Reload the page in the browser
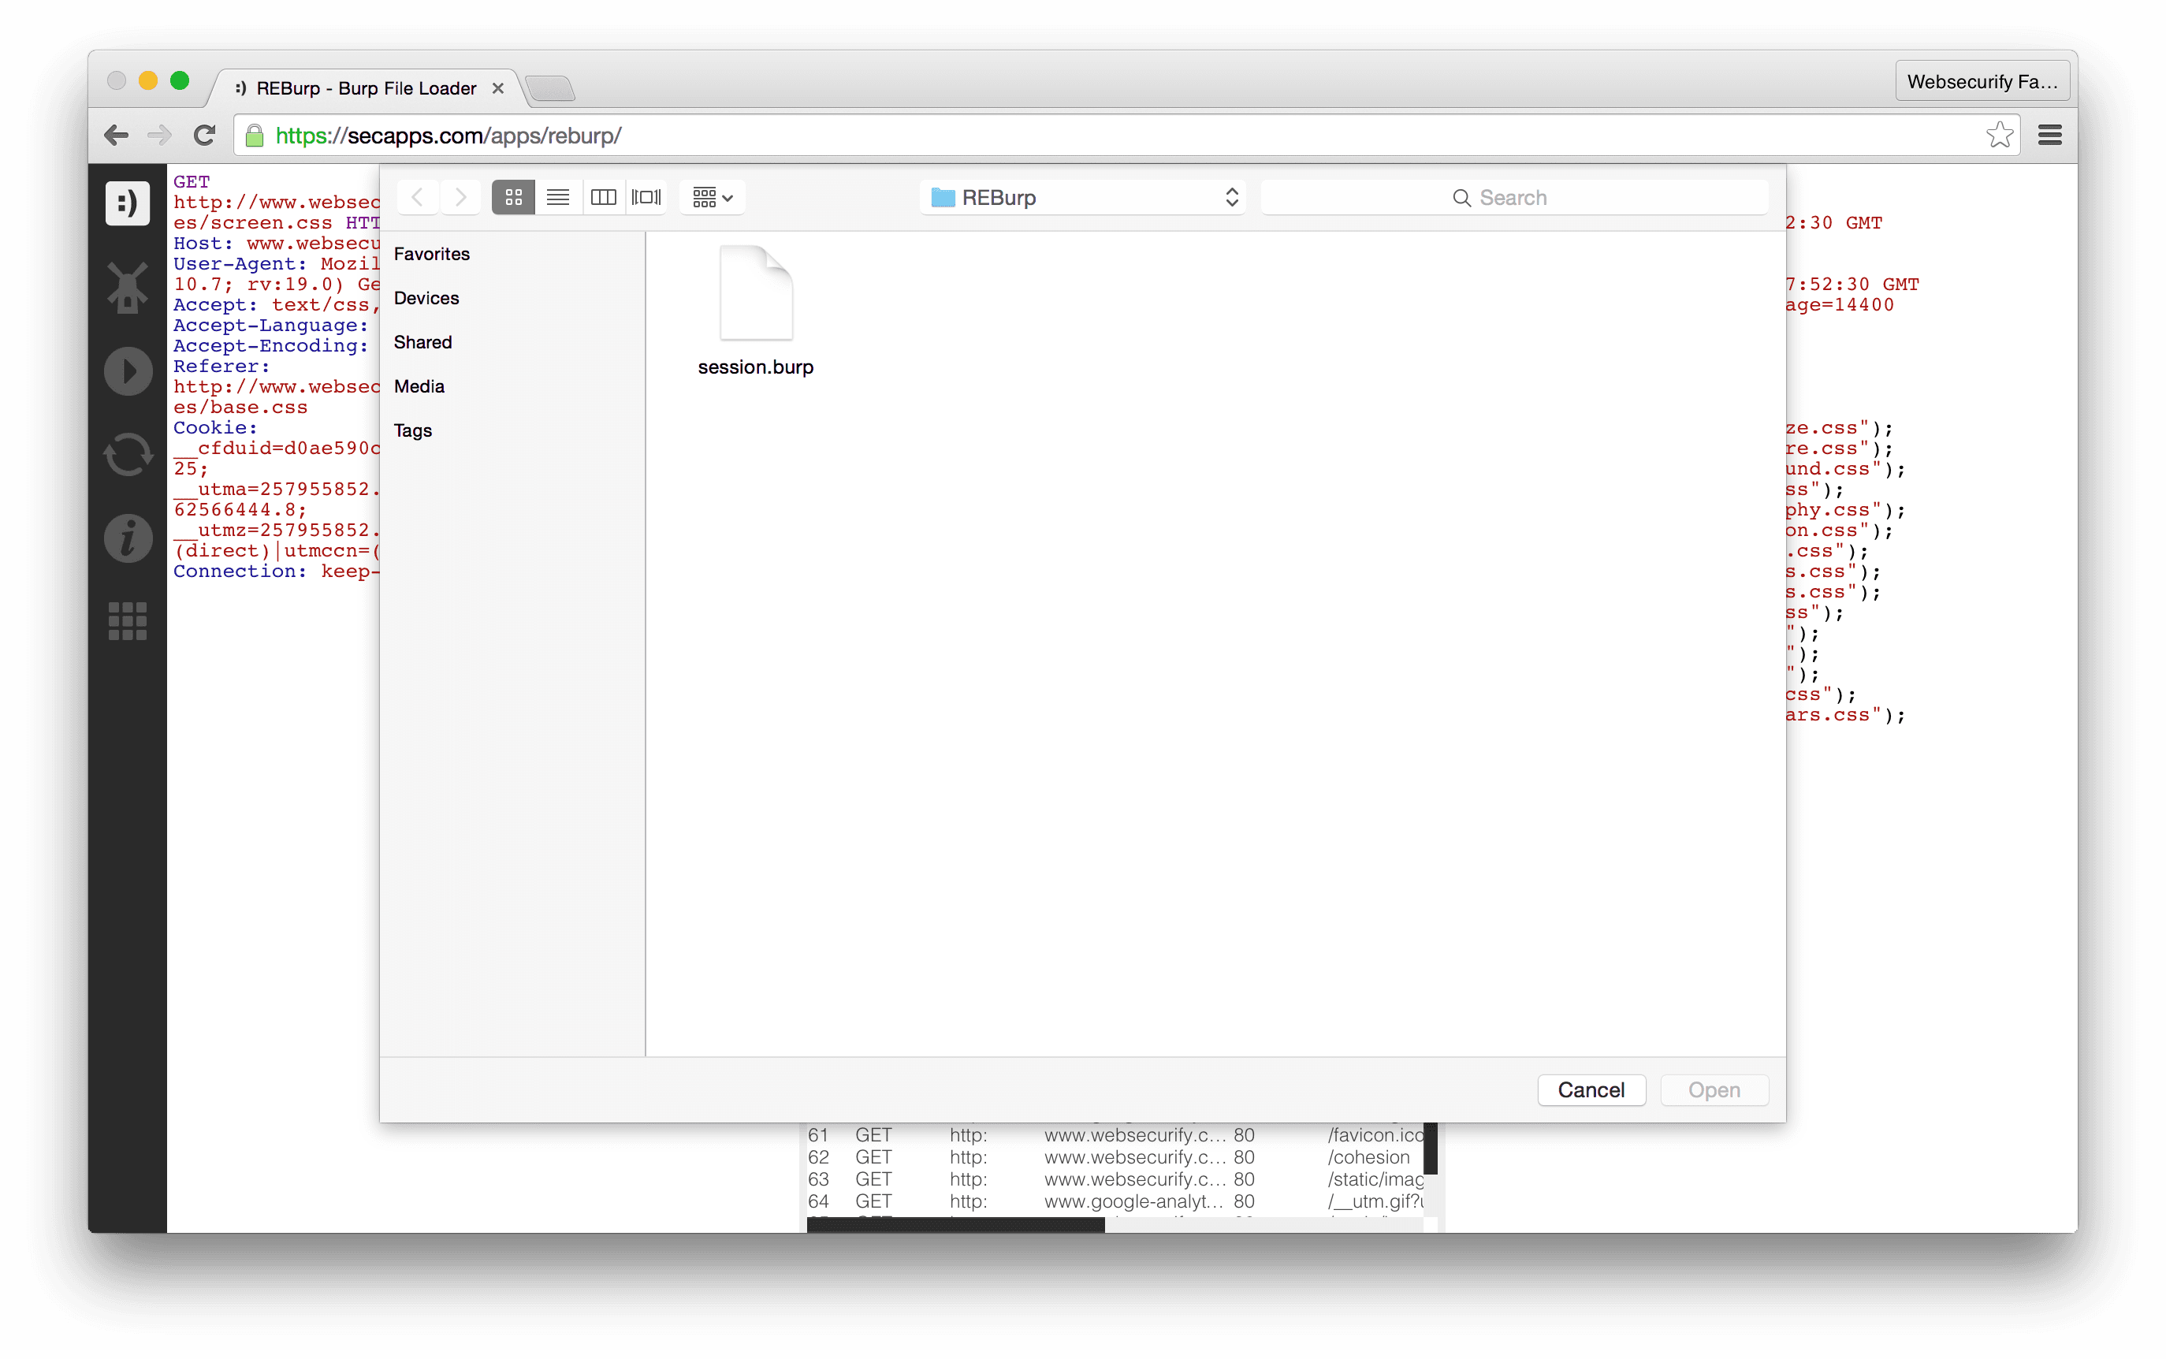Image resolution: width=2166 pixels, height=1359 pixels. click(x=205, y=136)
